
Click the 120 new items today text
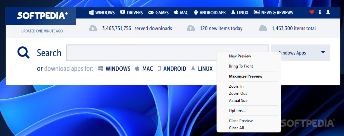(x=221, y=29)
